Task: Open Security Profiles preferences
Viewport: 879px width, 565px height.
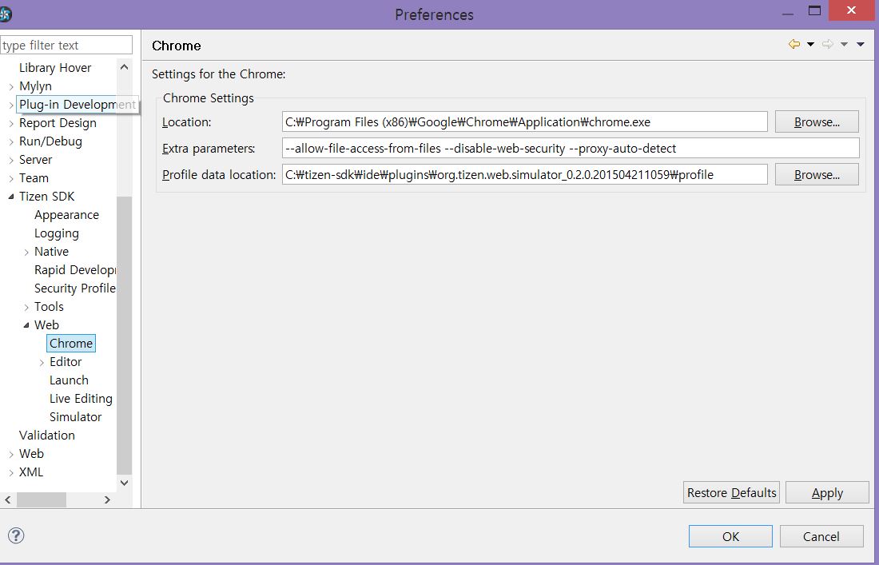Action: pyautogui.click(x=75, y=288)
